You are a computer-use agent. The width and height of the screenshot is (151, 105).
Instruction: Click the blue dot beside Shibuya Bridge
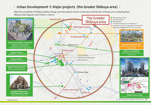click(x=75, y=72)
